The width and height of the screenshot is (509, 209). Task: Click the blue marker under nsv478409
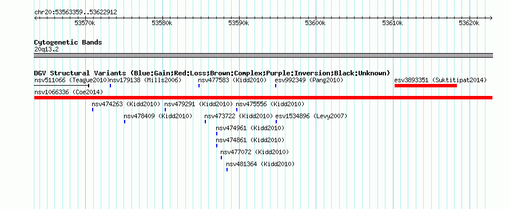[124, 122]
